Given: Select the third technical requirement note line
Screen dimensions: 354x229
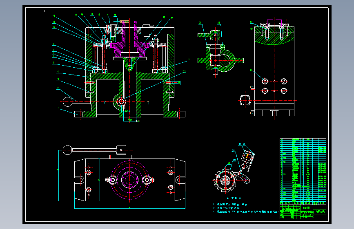Looking at the screenshot, I should click(246, 212).
